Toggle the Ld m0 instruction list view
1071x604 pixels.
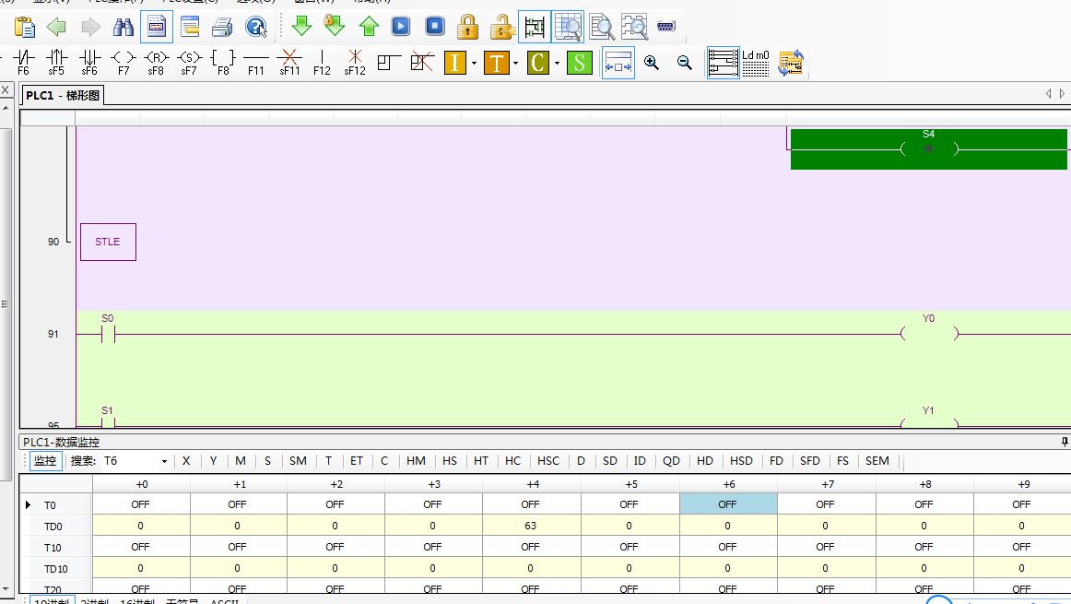coord(756,63)
